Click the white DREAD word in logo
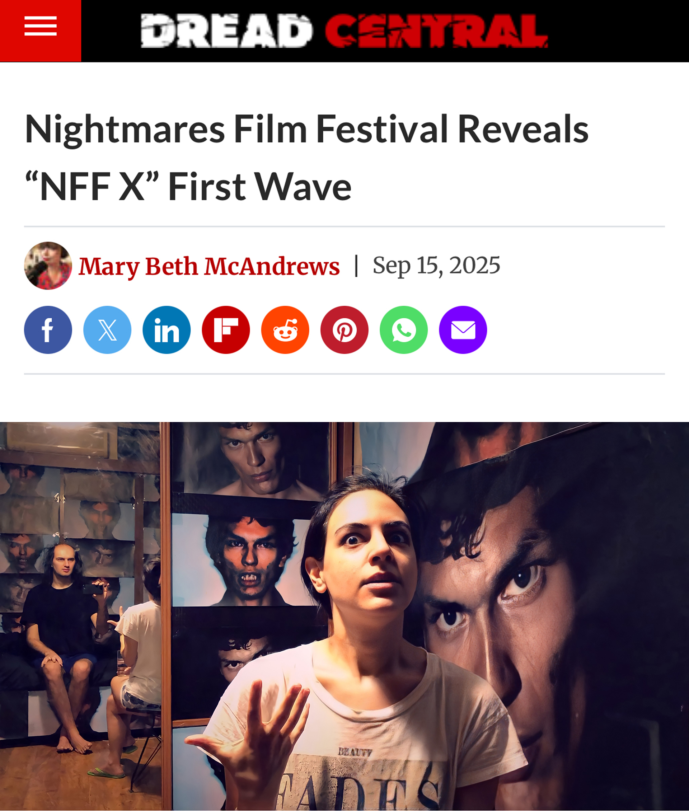The width and height of the screenshot is (689, 811). click(226, 31)
